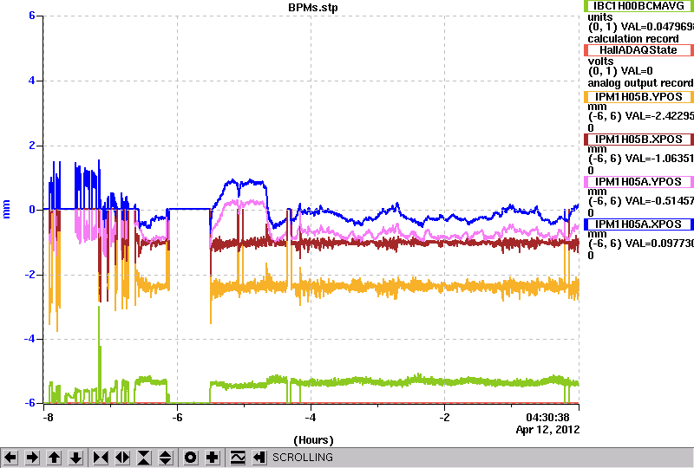This screenshot has width=694, height=468.
Task: Pan the graph up with up-arrow button
Action: click(x=54, y=457)
